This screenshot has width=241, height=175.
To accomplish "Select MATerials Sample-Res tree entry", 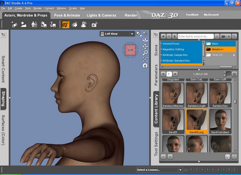I will point(175,55).
